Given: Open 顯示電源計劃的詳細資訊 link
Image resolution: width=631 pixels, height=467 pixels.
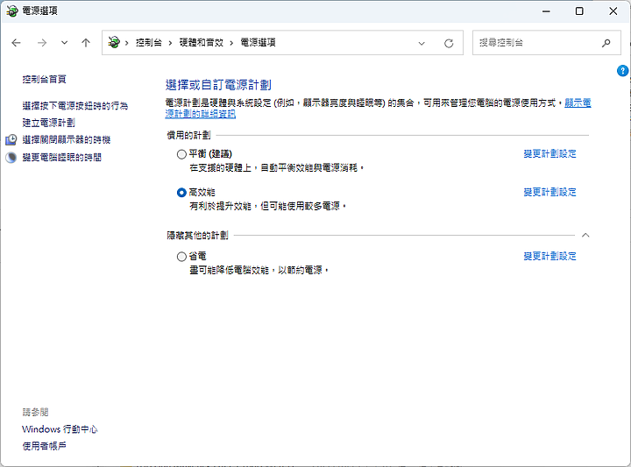Looking at the screenshot, I should 578,103.
